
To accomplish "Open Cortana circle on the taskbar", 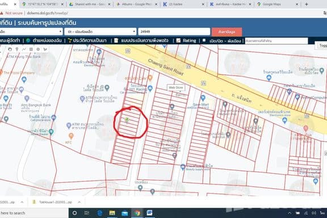I will coord(74,213).
